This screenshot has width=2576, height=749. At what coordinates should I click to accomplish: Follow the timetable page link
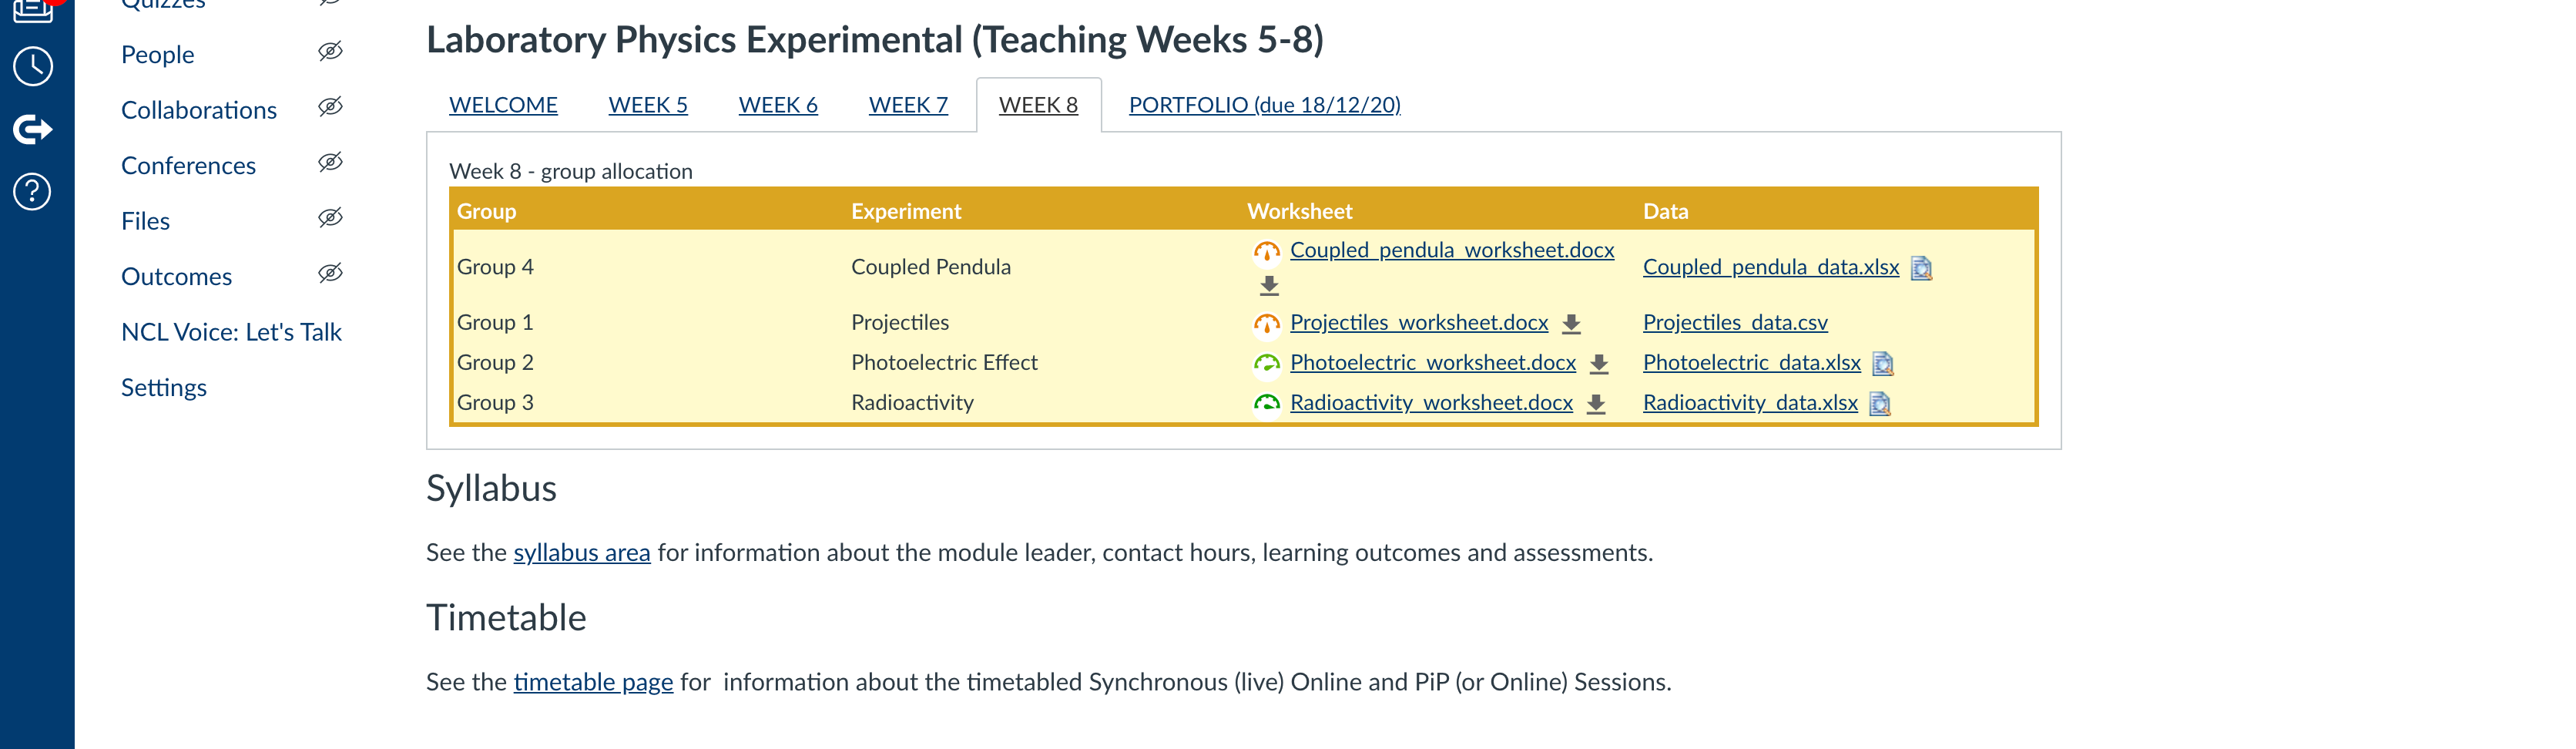tap(593, 682)
